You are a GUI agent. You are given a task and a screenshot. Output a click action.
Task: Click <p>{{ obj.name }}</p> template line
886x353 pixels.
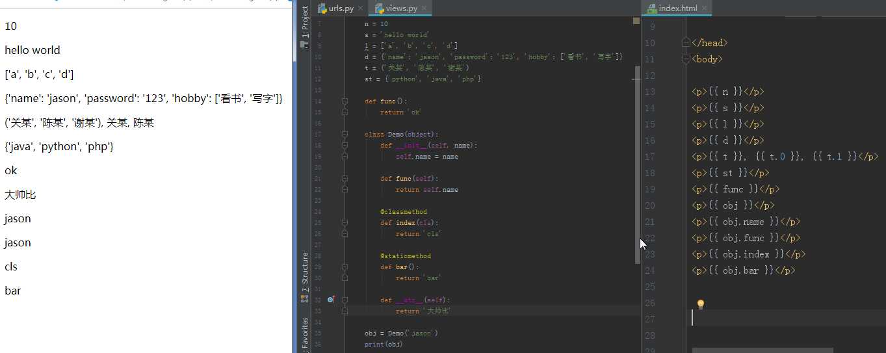pyautogui.click(x=746, y=222)
